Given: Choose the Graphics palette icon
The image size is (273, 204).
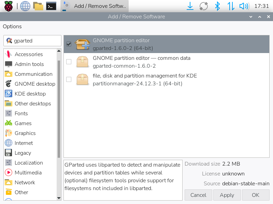Looking at the screenshot, I should [9, 133].
